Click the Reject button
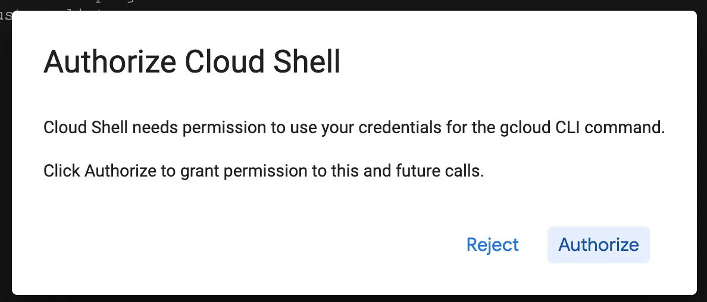 click(492, 245)
